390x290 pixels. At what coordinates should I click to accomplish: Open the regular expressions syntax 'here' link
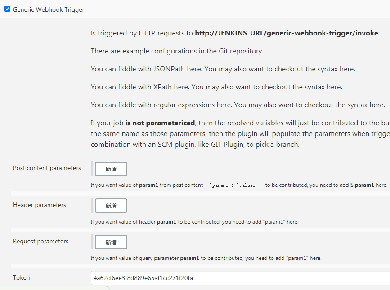tap(376, 105)
